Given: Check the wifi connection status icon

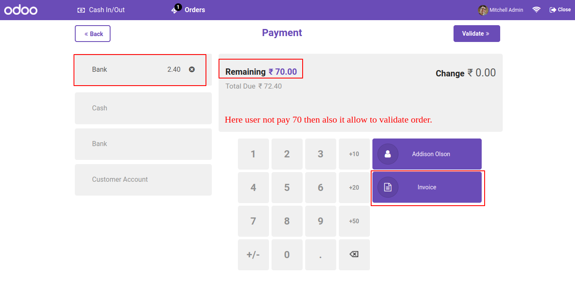Looking at the screenshot, I should (536, 10).
